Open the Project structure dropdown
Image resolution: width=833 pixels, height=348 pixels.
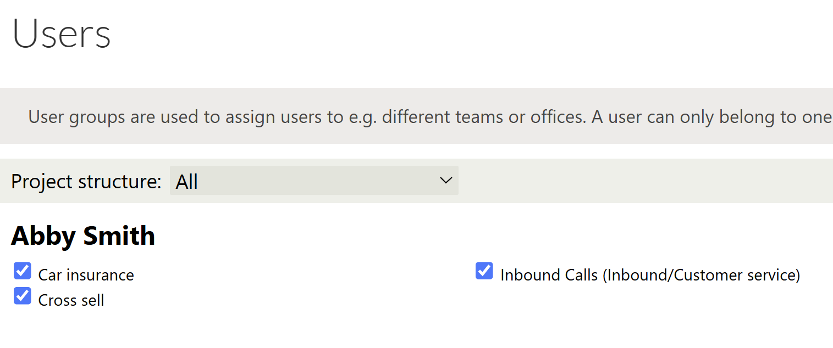[313, 181]
